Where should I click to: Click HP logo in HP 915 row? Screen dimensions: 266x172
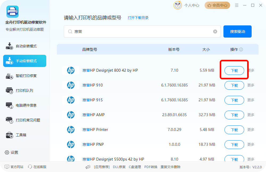point(71,100)
